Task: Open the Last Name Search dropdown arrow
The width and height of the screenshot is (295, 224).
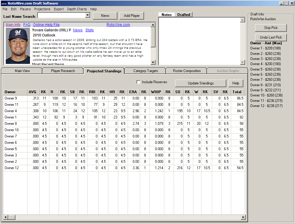Action: [88, 15]
